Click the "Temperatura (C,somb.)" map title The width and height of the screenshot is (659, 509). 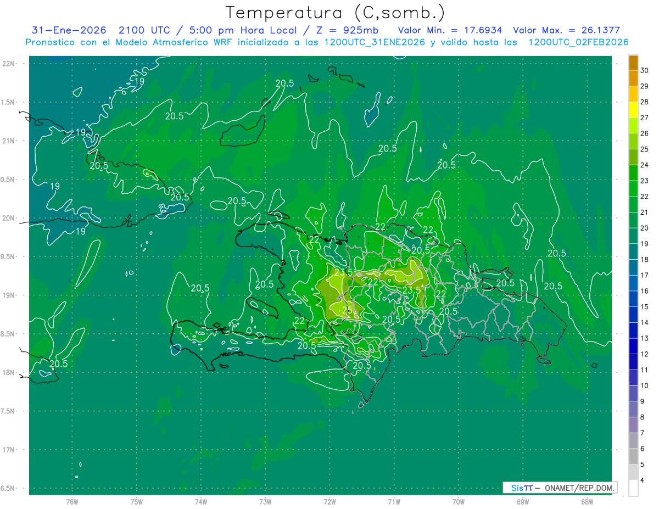[336, 13]
